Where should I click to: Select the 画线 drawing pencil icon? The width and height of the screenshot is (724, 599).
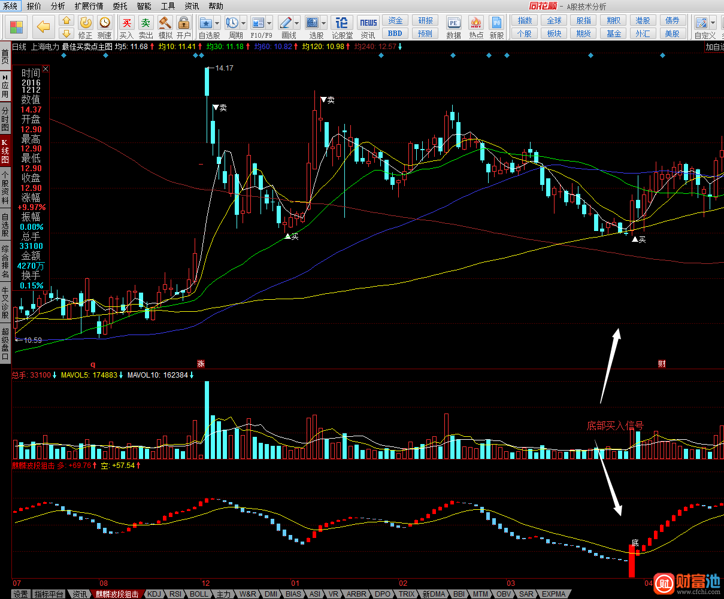coord(286,23)
